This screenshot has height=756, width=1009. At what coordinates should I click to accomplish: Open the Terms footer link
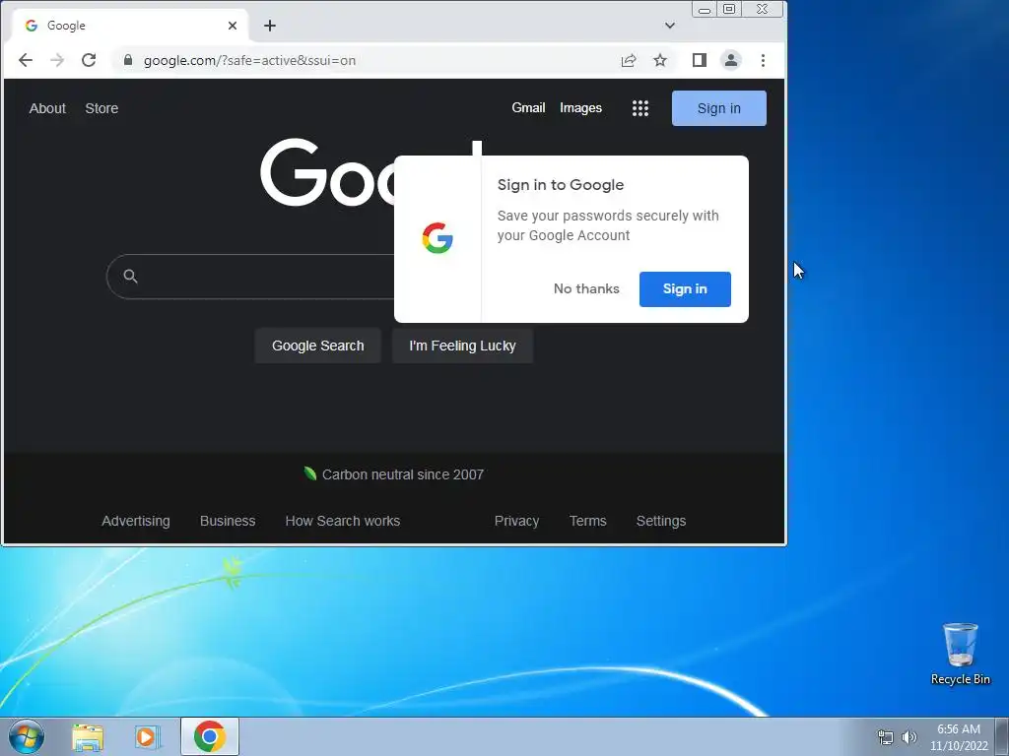pos(587,521)
